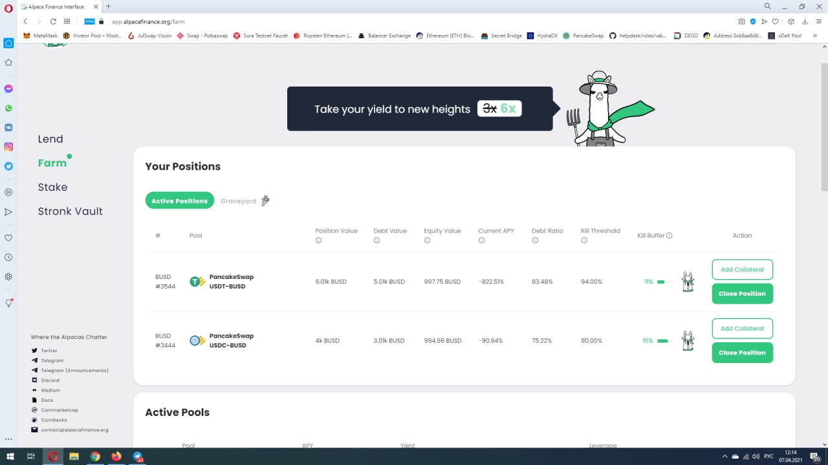This screenshot has width=828, height=465.
Task: Open the Speed Dial start page
Action: (x=67, y=21)
